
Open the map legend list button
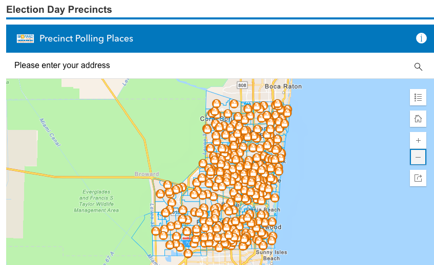coord(418,97)
